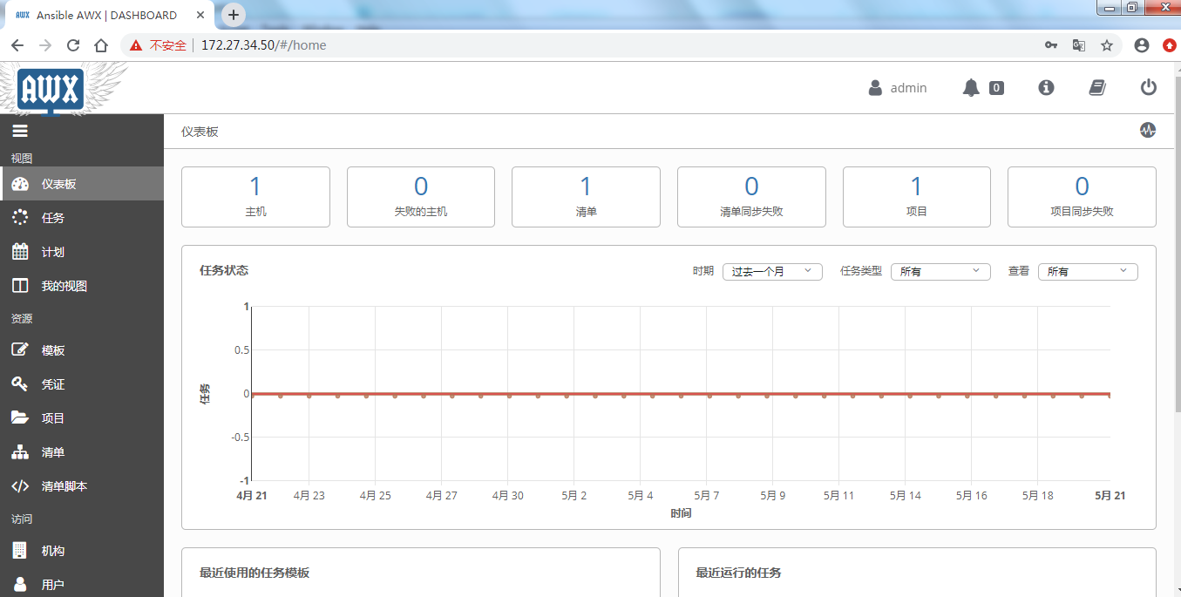Click the 最近运行的任务 heading

coord(738,573)
